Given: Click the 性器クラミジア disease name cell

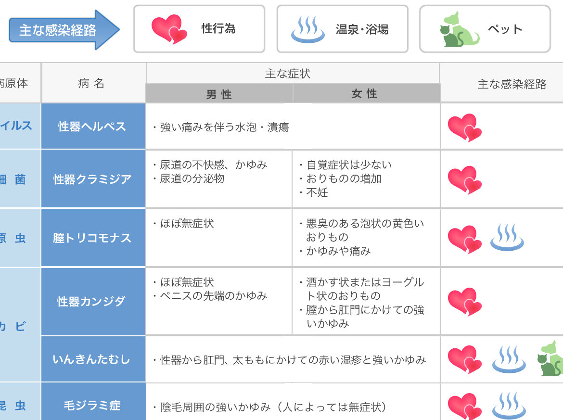Looking at the screenshot, I should tap(93, 179).
